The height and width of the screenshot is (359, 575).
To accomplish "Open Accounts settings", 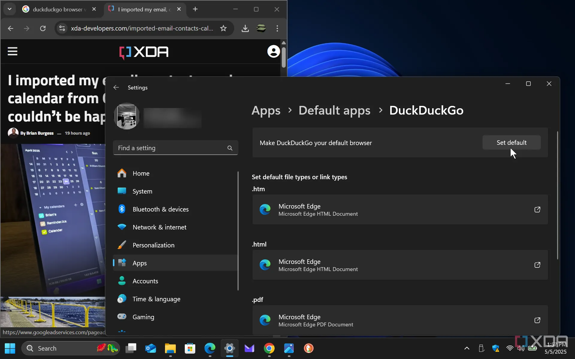I will pos(175,281).
